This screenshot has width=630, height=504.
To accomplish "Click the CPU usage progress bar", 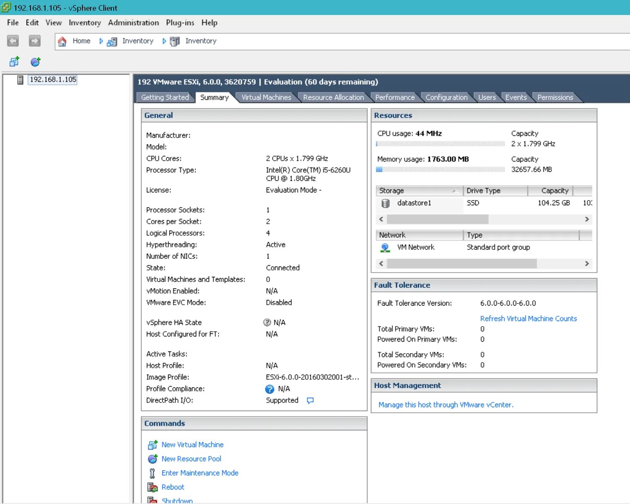I will pyautogui.click(x=441, y=144).
